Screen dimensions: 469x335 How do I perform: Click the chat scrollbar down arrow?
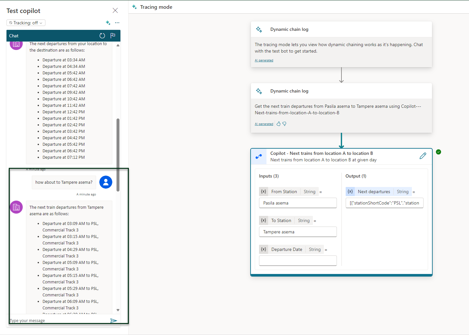118,310
